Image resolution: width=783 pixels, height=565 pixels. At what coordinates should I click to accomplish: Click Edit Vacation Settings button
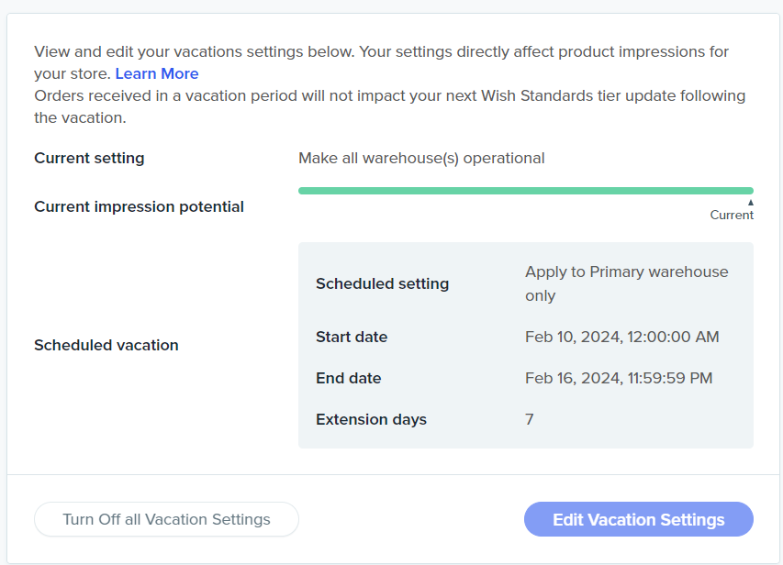point(638,519)
